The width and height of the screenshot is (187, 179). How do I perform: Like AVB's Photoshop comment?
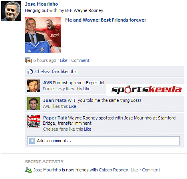(x=87, y=89)
